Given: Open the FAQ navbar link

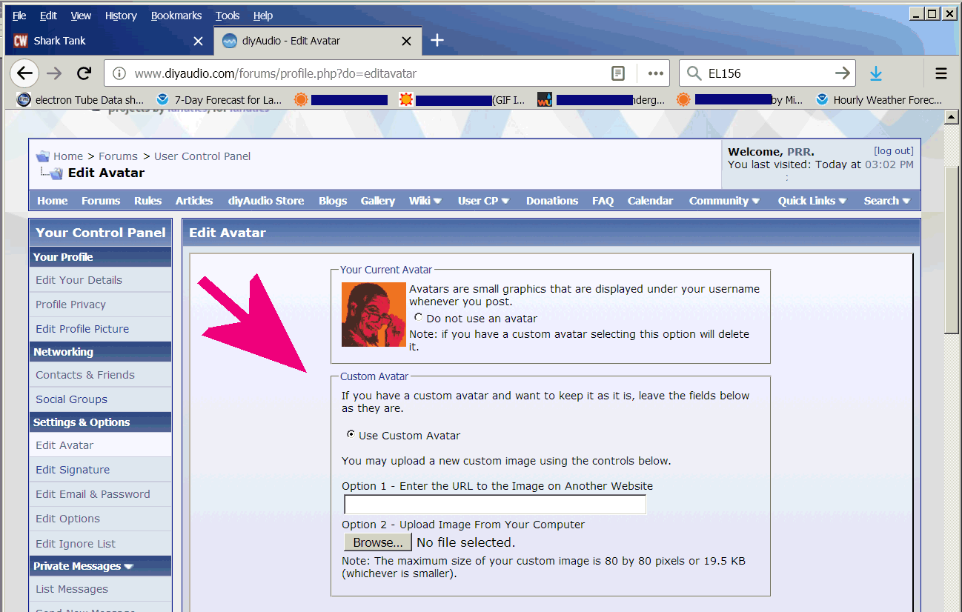Looking at the screenshot, I should (x=603, y=201).
